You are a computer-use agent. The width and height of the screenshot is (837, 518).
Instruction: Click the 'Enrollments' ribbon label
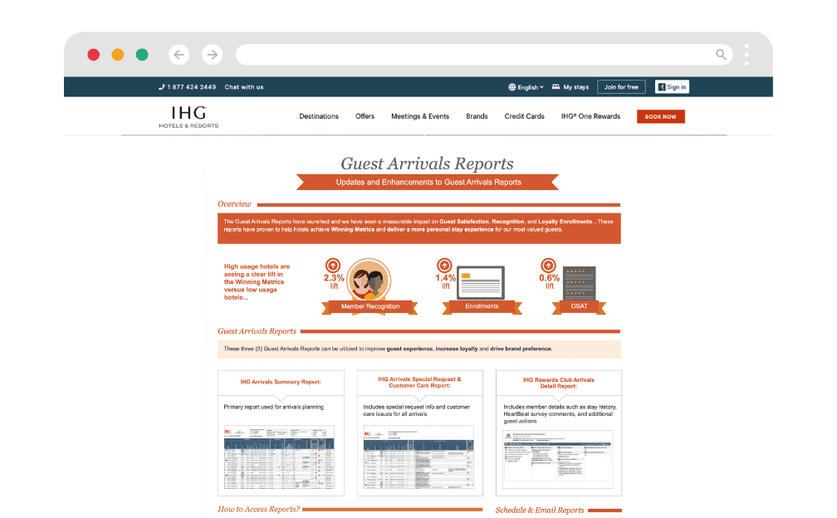click(x=482, y=306)
